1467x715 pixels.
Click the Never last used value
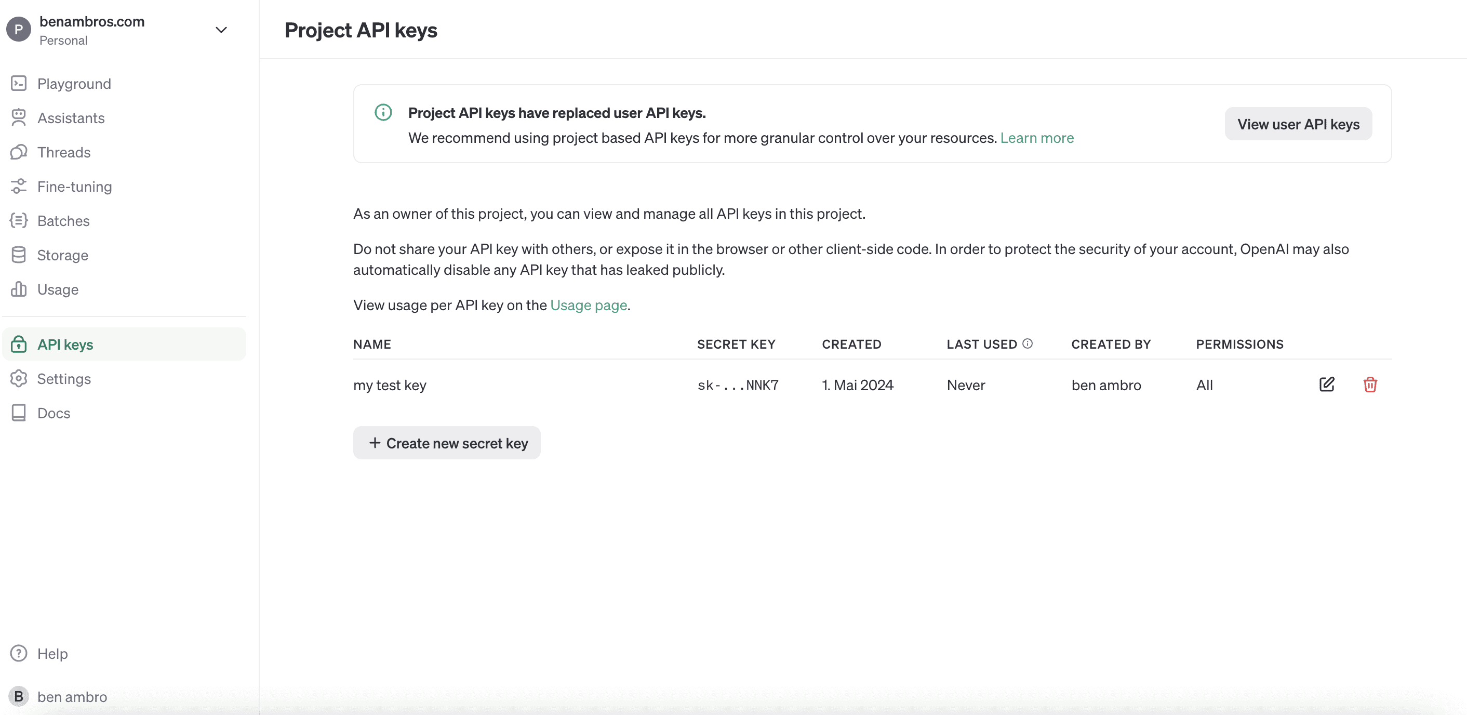[966, 385]
